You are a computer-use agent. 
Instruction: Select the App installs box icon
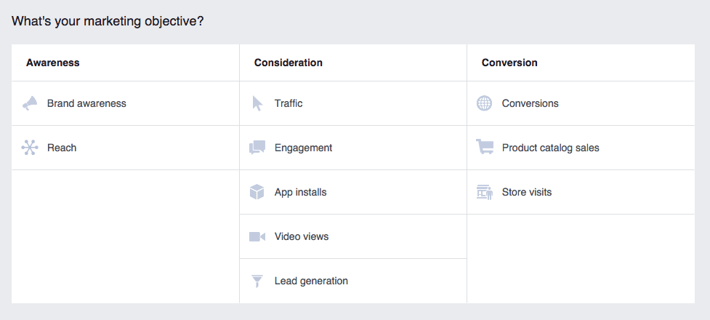pos(257,193)
